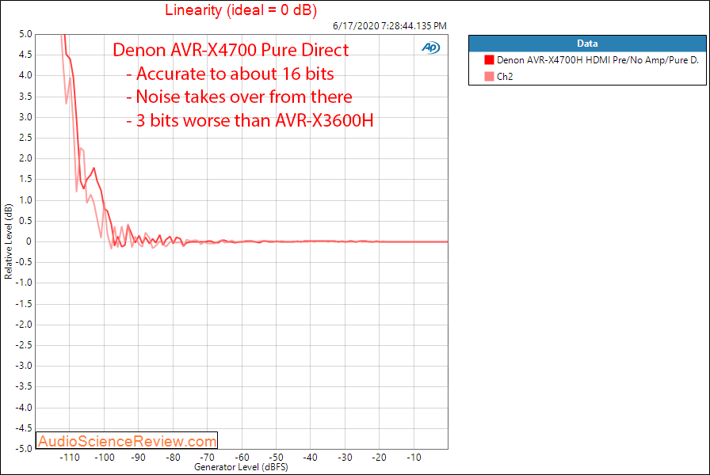Click the AudioScienceReview.com label
The width and height of the screenshot is (710, 475).
click(127, 441)
